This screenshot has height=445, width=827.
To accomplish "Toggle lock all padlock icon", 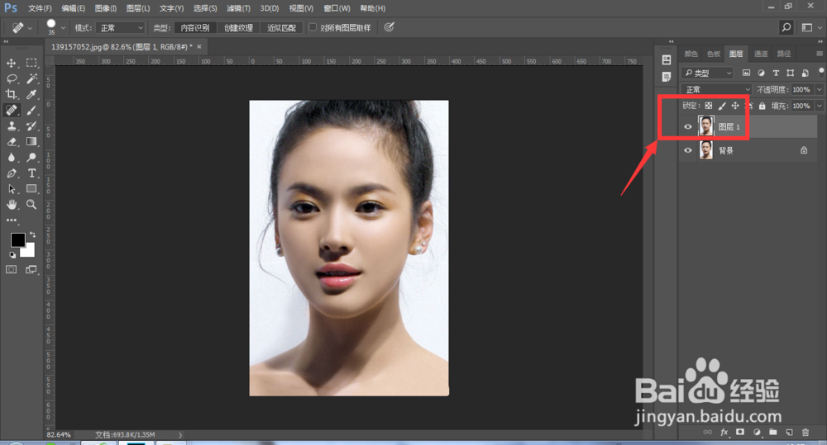I will point(762,106).
